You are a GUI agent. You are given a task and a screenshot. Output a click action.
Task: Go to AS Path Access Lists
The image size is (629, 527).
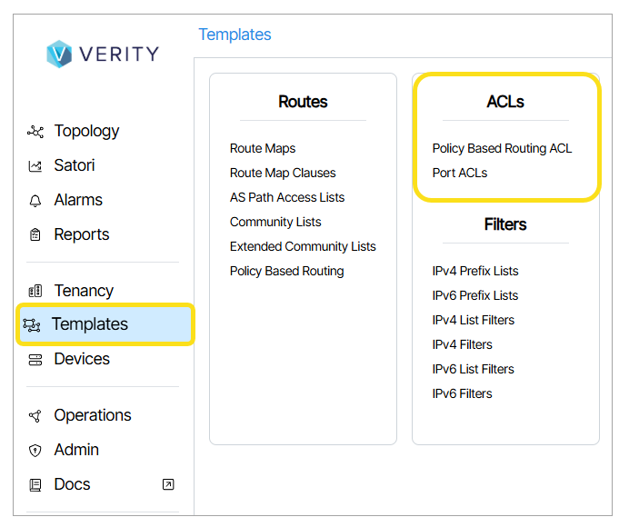point(287,197)
